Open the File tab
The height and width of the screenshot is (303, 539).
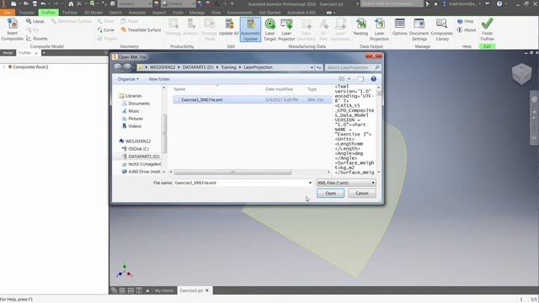8,13
